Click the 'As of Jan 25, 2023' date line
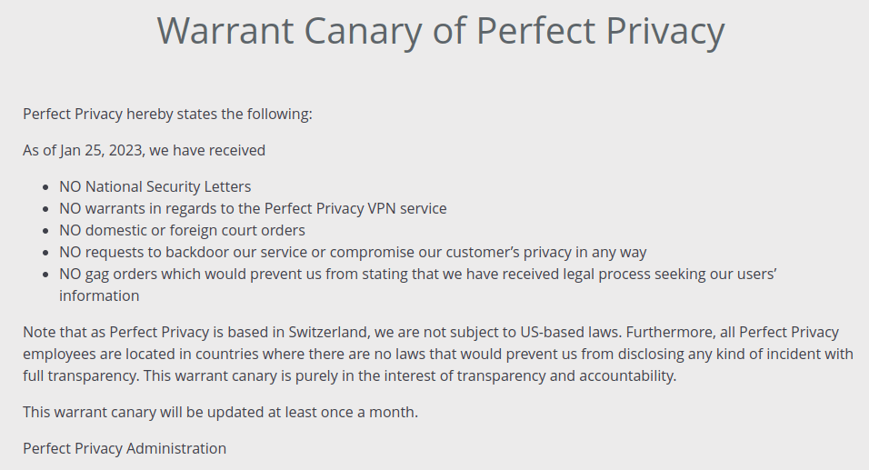This screenshot has width=869, height=470. tap(145, 151)
